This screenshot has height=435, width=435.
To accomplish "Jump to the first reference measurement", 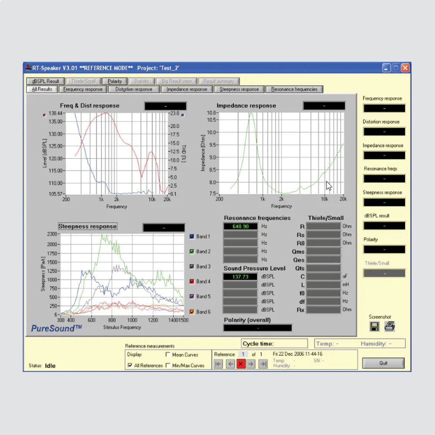I will (218, 364).
